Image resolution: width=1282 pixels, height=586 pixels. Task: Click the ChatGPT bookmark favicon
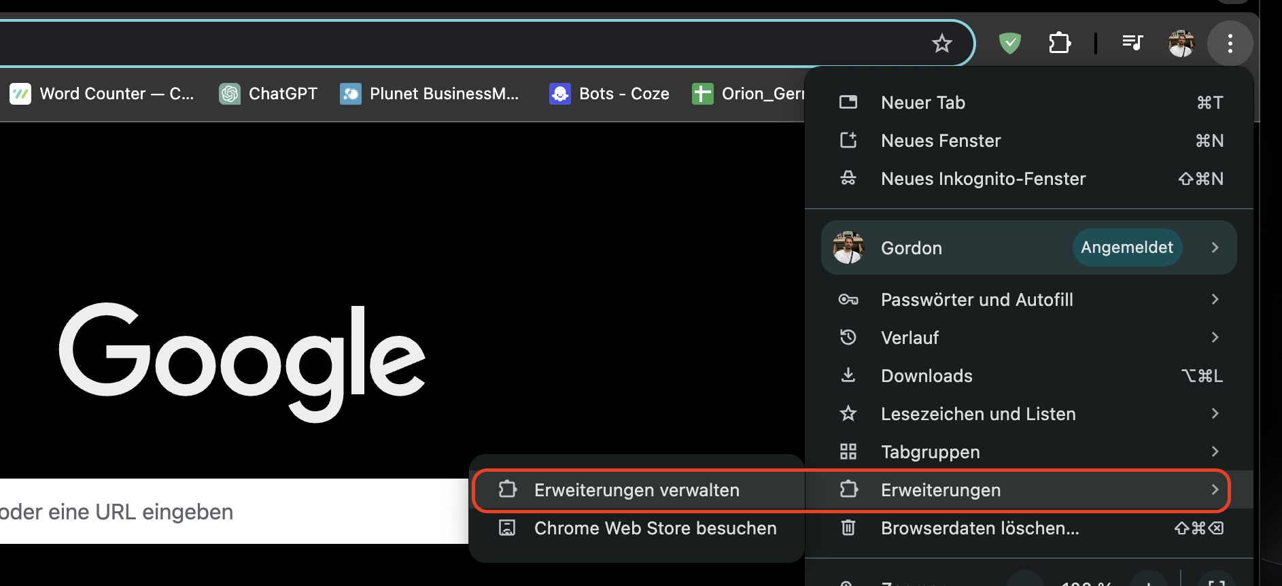tap(230, 94)
